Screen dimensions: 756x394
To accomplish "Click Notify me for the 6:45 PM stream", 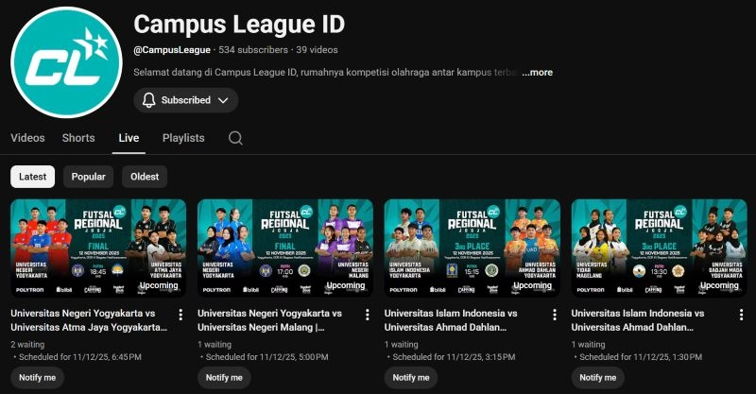I will [x=37, y=378].
